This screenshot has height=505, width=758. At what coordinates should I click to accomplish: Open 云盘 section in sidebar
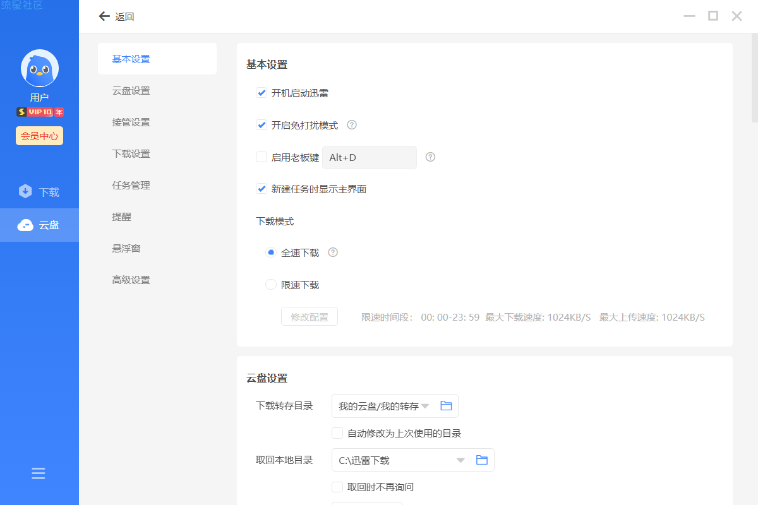(x=39, y=225)
